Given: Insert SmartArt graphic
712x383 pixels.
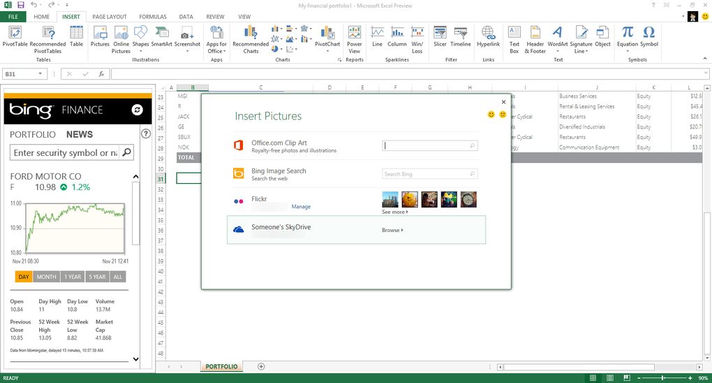Looking at the screenshot, I should 162,36.
